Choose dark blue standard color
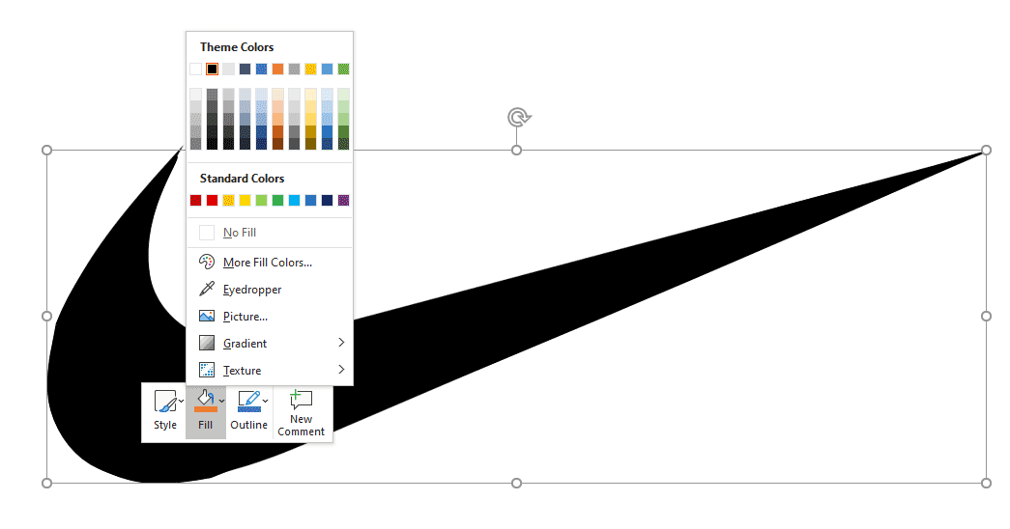 (x=328, y=200)
